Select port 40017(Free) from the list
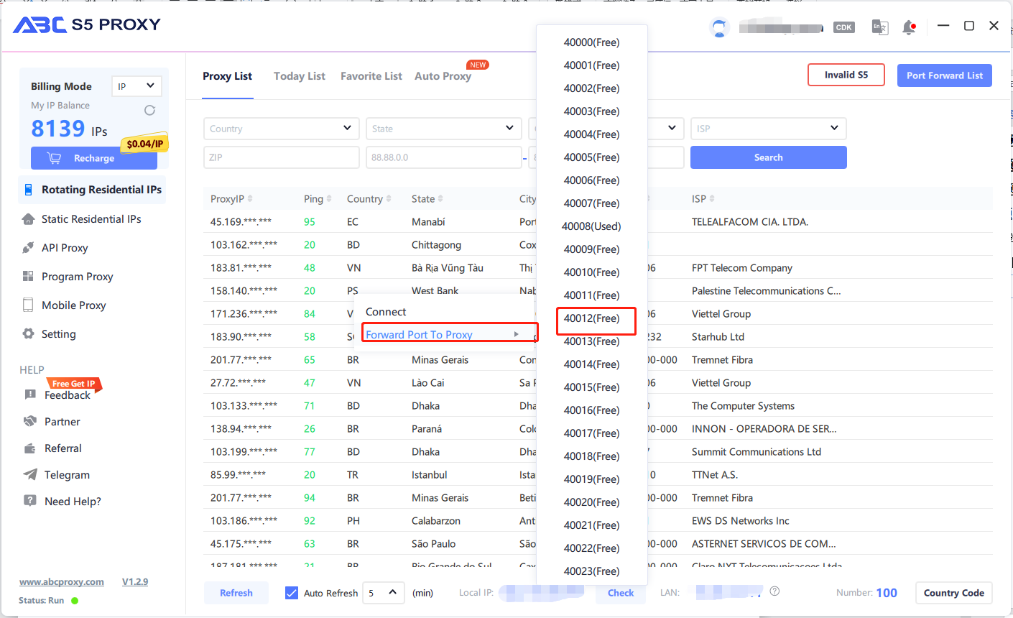 tap(592, 433)
